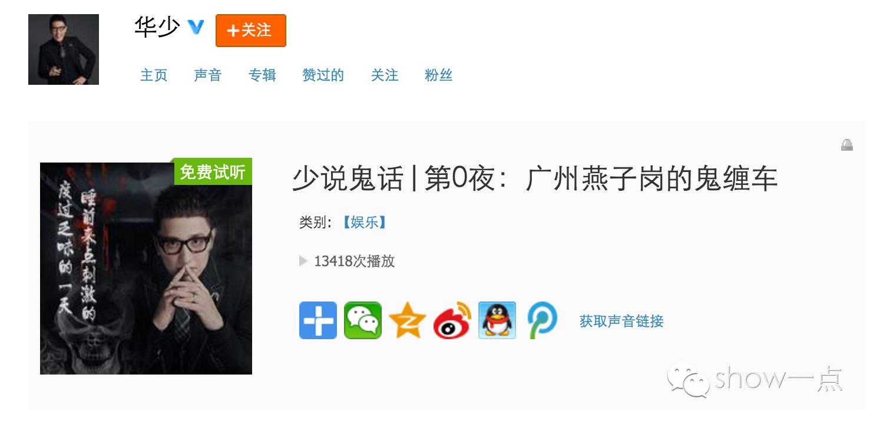Follow 华少 with the orange 关注 button
873x424 pixels.
[251, 31]
